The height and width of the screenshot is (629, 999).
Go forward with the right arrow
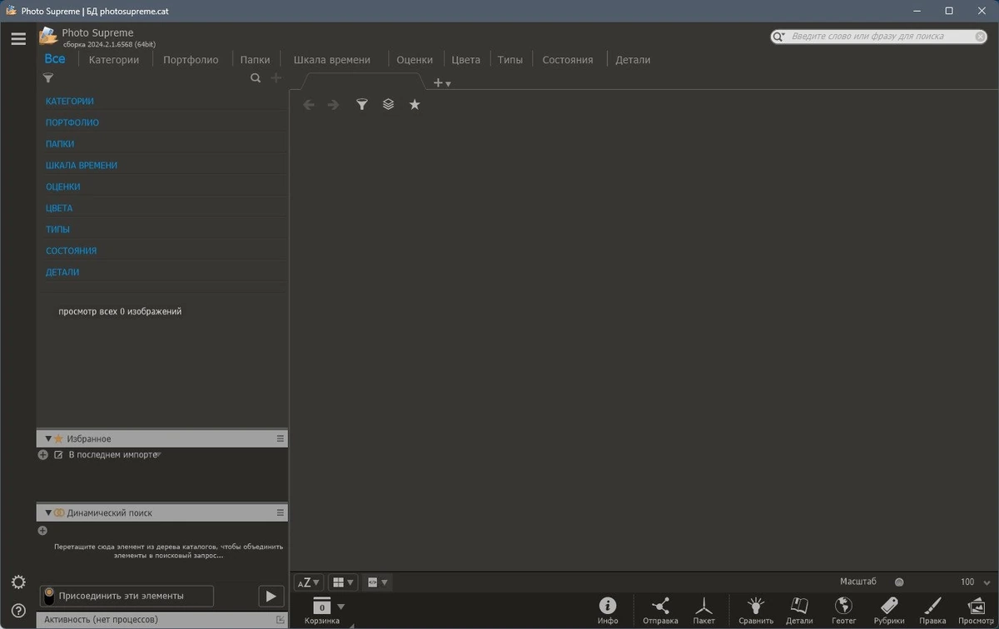(333, 105)
